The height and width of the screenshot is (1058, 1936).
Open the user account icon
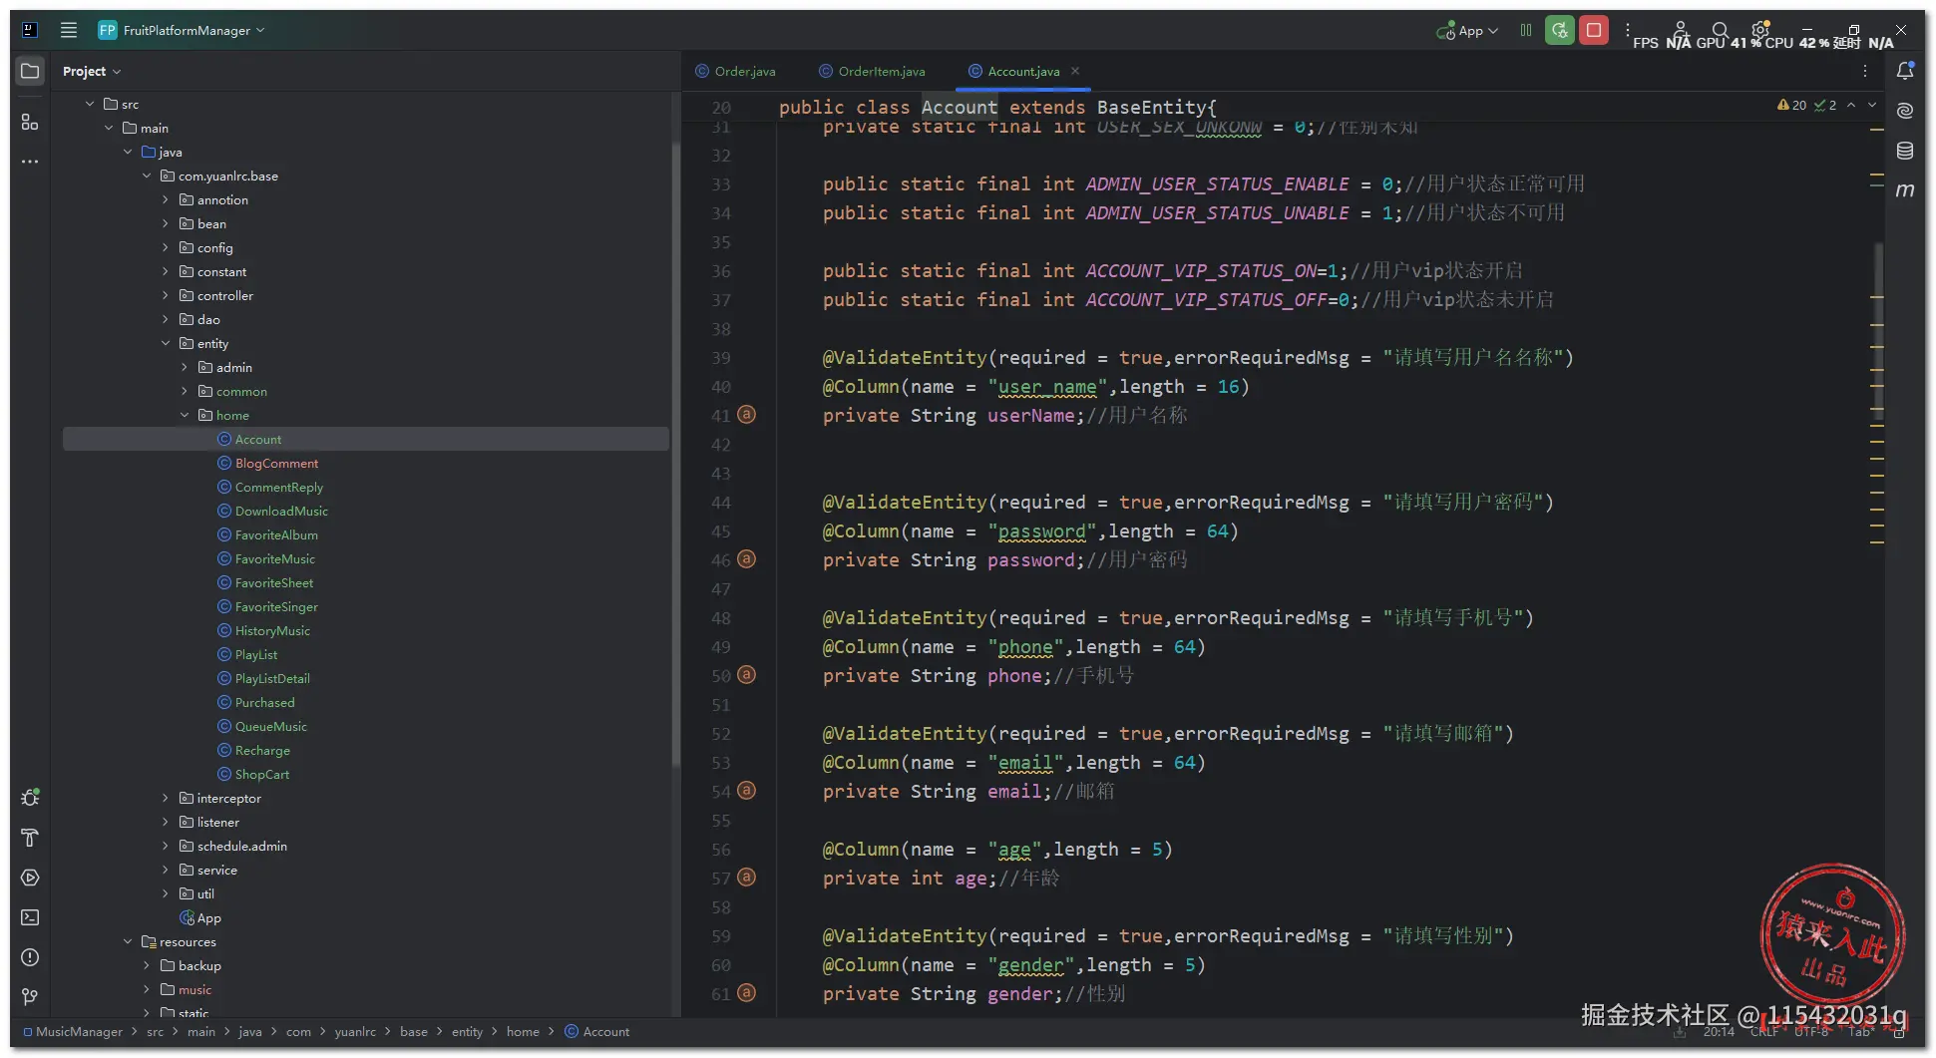pyautogui.click(x=1681, y=30)
